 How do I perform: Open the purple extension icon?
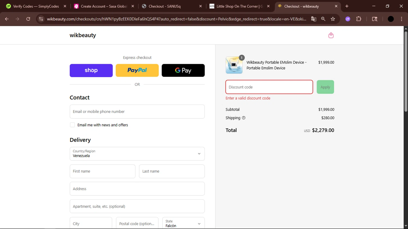click(348, 19)
